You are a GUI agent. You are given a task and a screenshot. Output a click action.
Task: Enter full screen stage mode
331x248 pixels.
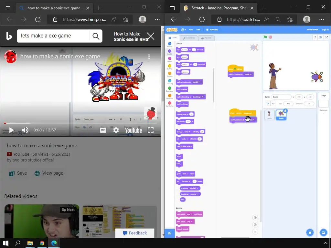pyautogui.click(x=326, y=37)
